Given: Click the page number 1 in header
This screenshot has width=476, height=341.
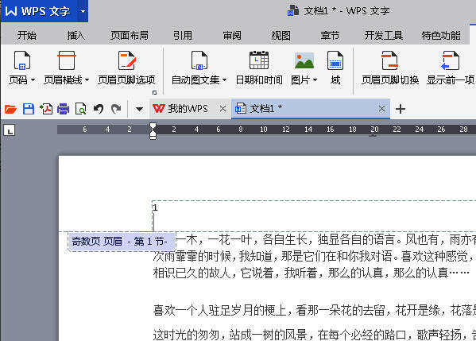Looking at the screenshot, I should click(x=155, y=207).
